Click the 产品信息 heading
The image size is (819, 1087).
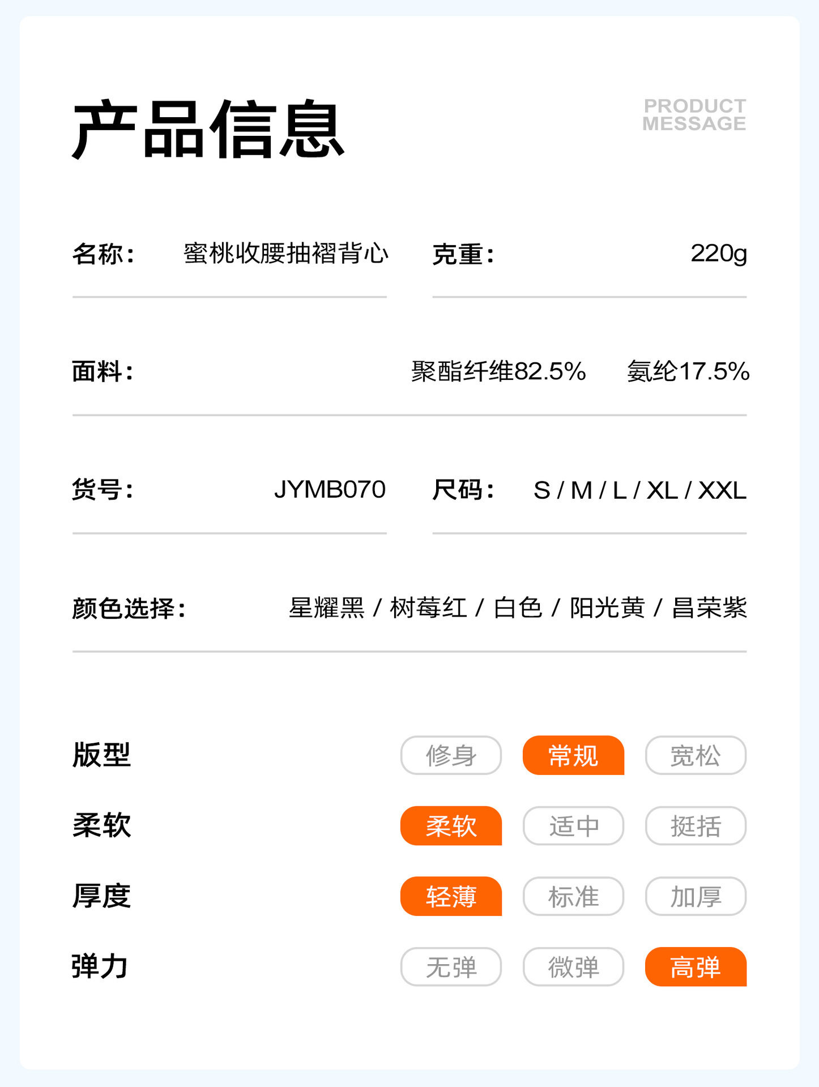tap(208, 129)
